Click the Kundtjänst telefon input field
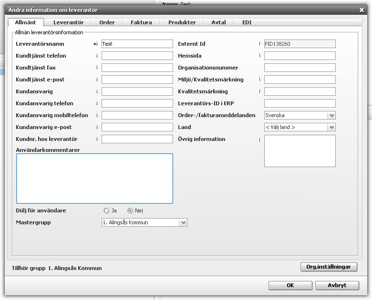 click(137, 56)
